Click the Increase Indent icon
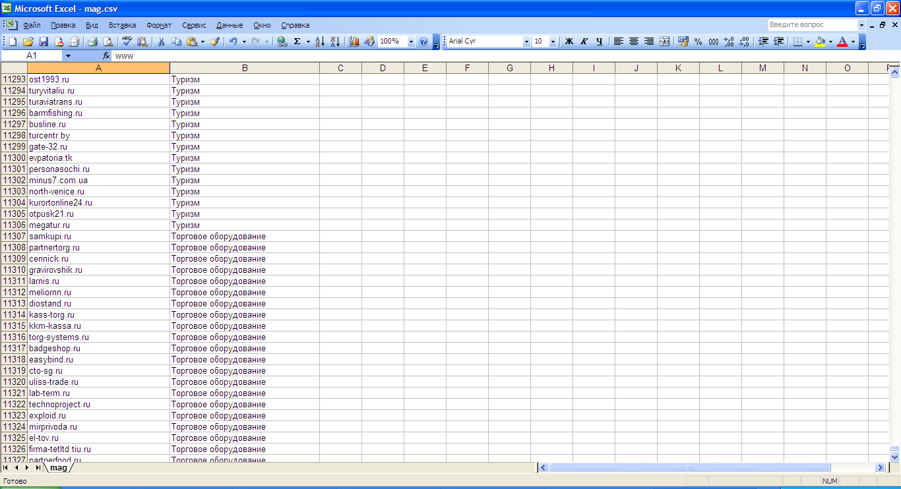This screenshot has height=489, width=901. 779,42
